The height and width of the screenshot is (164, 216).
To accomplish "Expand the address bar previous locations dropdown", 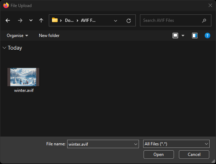I will (x=116, y=20).
